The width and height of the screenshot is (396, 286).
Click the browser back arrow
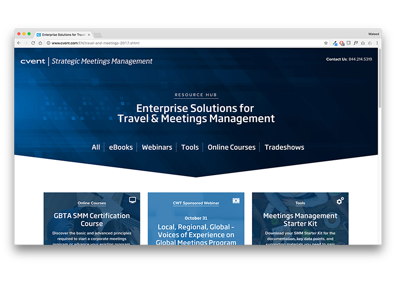pos(19,43)
